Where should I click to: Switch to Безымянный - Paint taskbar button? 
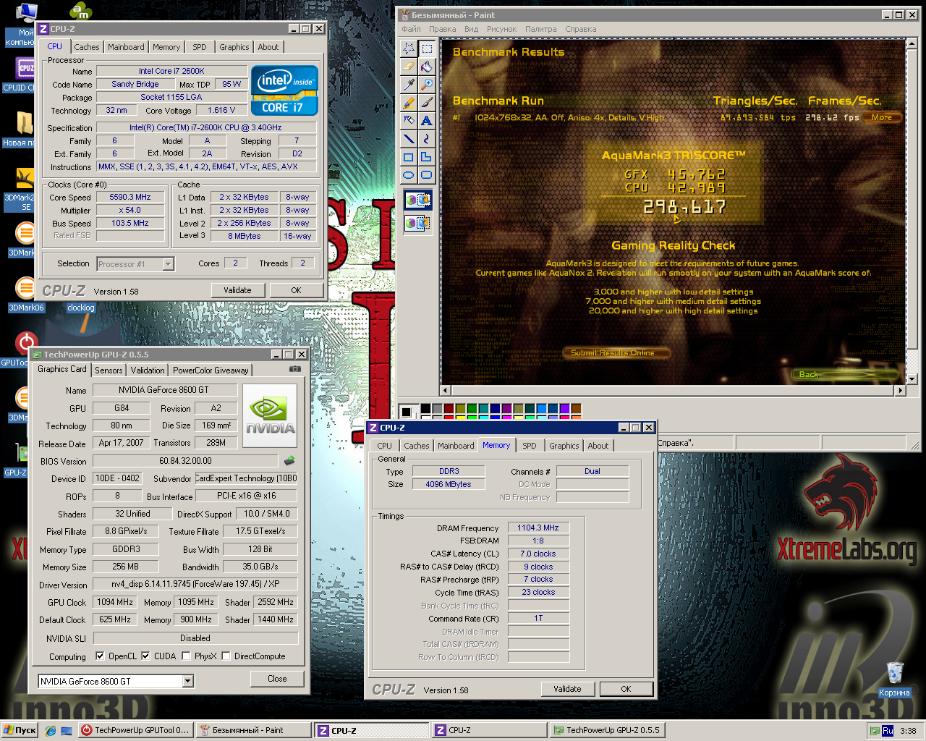click(254, 730)
